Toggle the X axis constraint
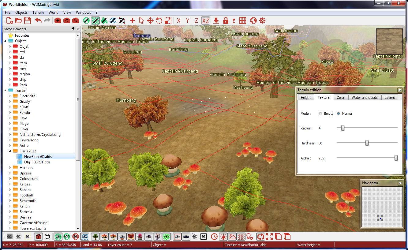 point(179,21)
